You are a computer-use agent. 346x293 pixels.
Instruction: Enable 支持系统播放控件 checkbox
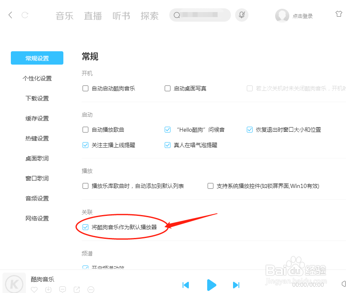click(211, 186)
